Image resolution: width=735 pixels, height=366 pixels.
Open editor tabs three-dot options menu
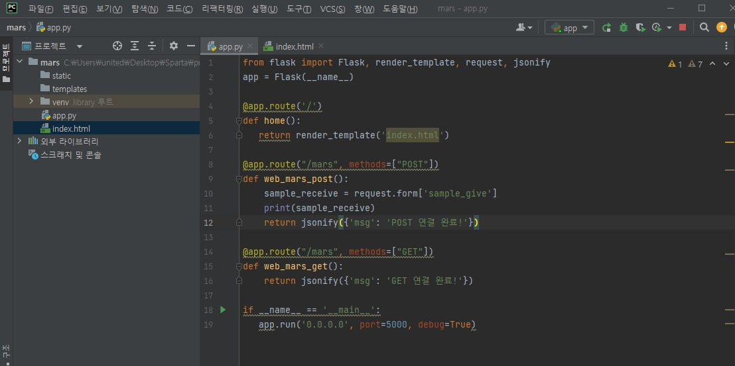point(726,46)
